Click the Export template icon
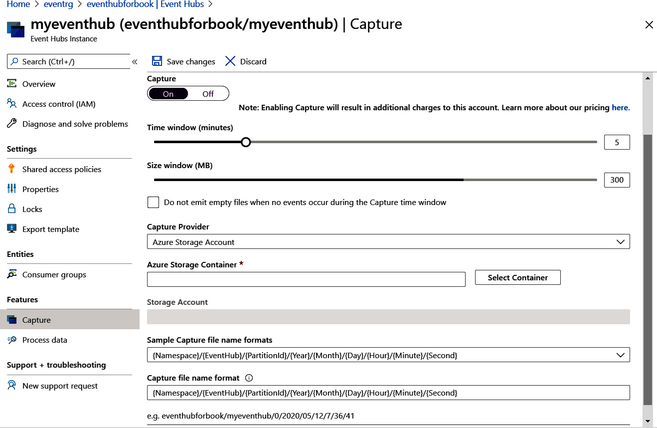This screenshot has height=428, width=657. click(x=12, y=228)
